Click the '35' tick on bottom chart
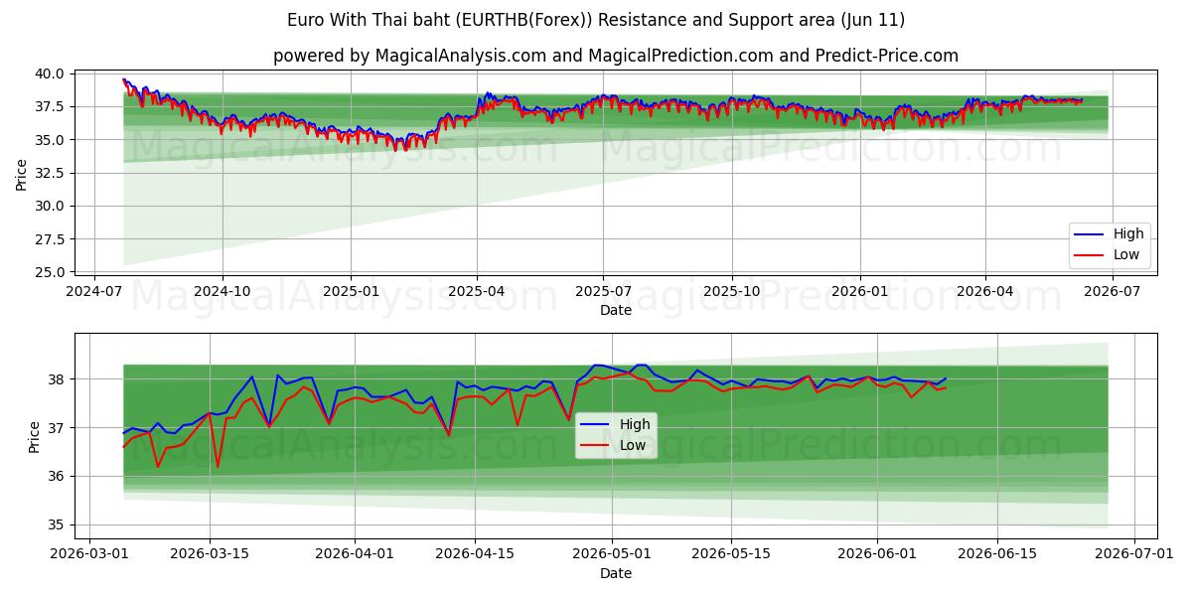 tap(59, 525)
